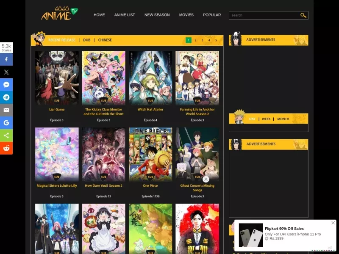Open the MOVIES menu item
Screen dimensions: 339x254
[186, 15]
